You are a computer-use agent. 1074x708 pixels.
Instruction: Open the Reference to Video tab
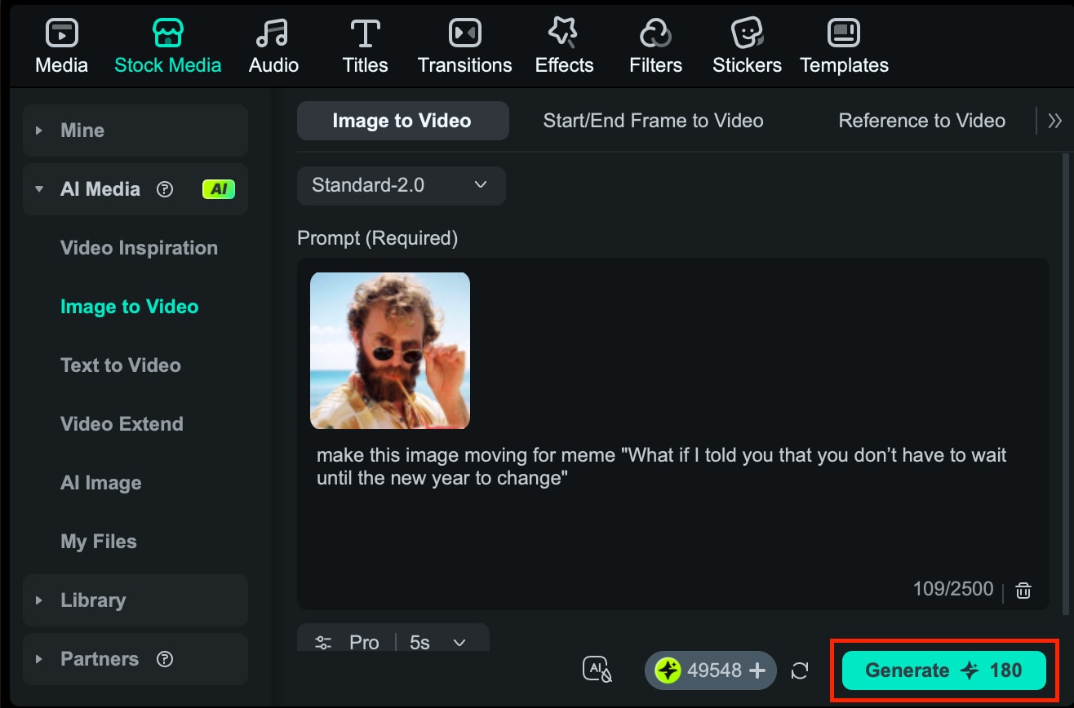click(x=921, y=120)
